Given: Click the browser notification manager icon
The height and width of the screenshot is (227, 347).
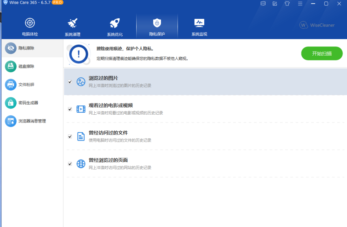Looking at the screenshot, I should coord(11,121).
